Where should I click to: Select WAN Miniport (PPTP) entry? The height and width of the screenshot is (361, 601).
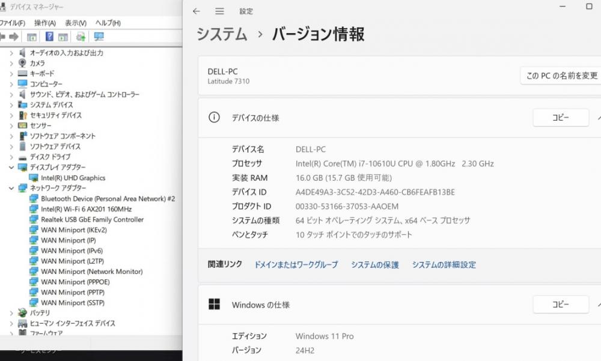[x=73, y=292]
